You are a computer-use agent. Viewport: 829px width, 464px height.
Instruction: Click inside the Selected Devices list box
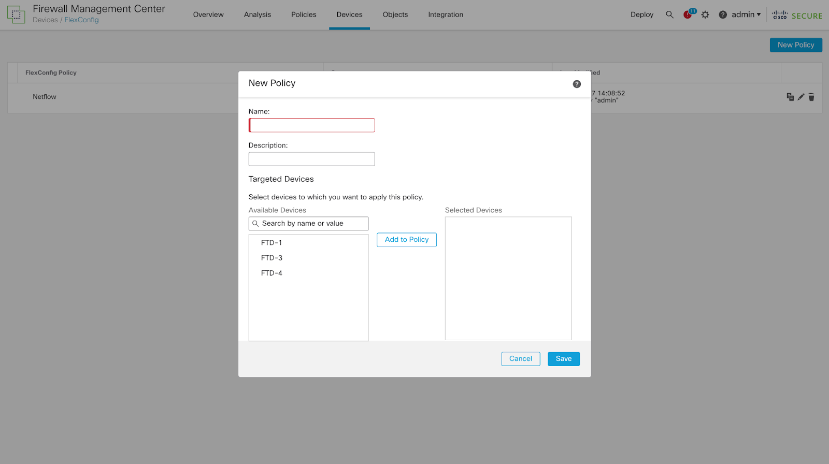click(508, 279)
